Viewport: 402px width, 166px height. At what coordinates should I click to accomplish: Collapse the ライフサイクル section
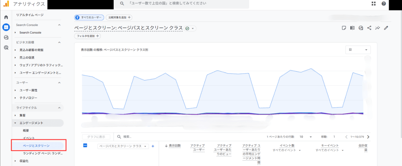coord(59,107)
